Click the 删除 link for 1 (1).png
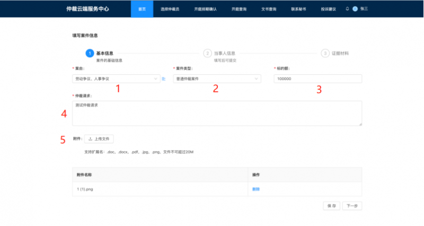The width and height of the screenshot is (424, 226). (x=256, y=189)
